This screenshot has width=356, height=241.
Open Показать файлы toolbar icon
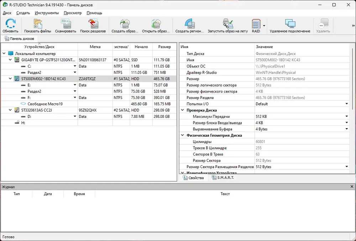point(38,23)
